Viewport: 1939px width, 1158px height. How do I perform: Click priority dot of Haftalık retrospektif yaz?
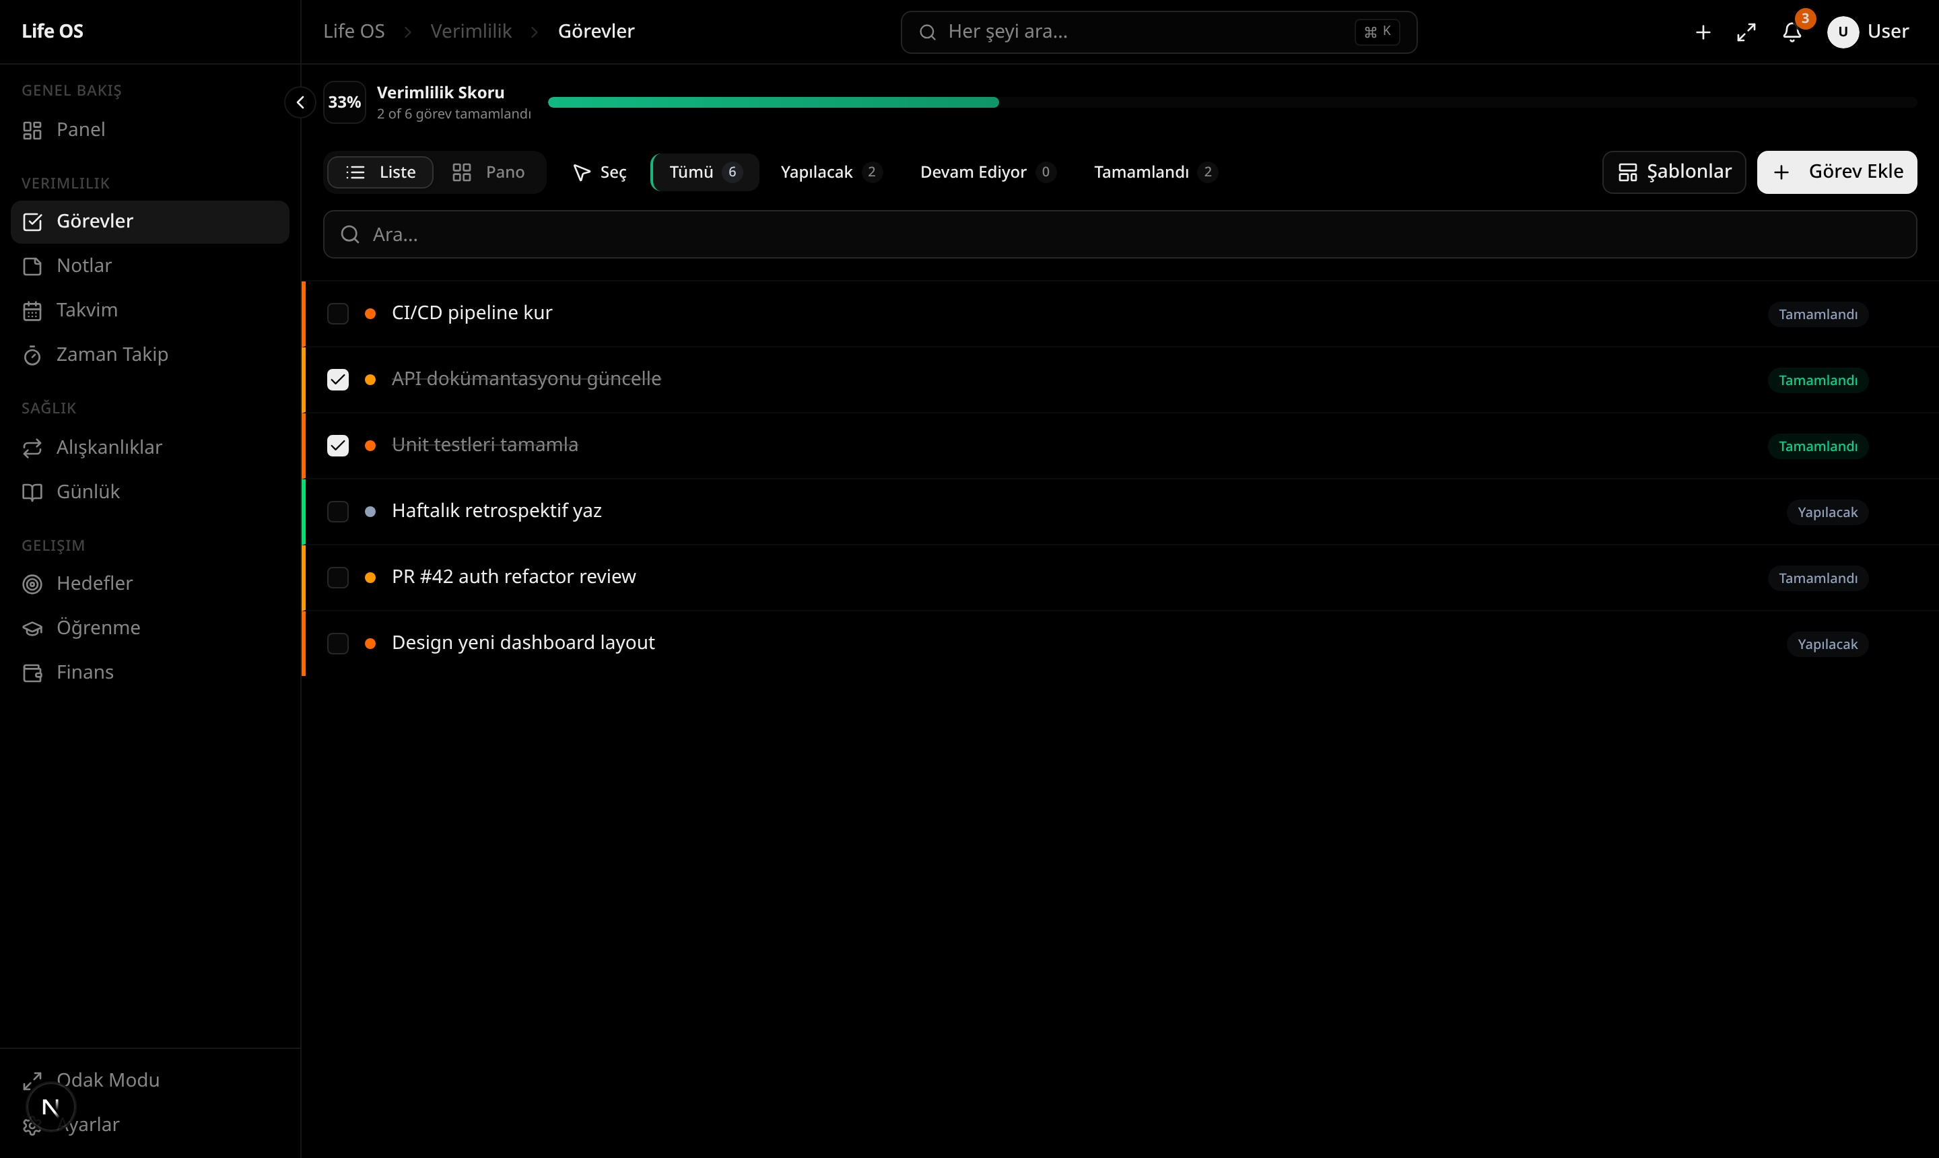371,512
